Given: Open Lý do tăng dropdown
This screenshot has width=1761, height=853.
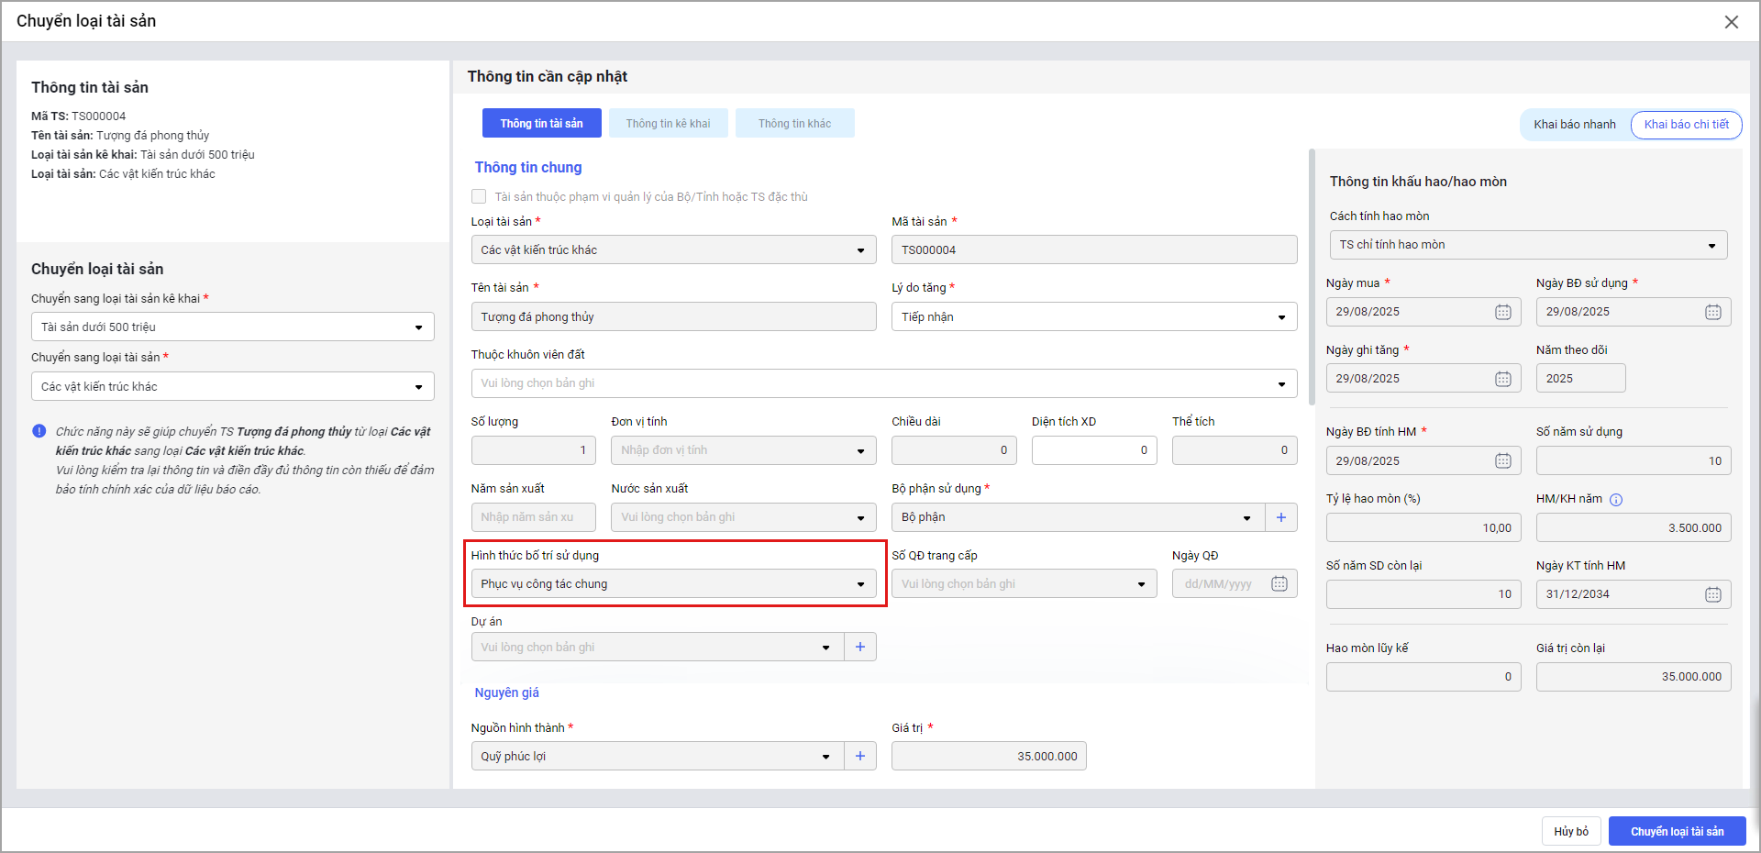Looking at the screenshot, I should point(1093,317).
